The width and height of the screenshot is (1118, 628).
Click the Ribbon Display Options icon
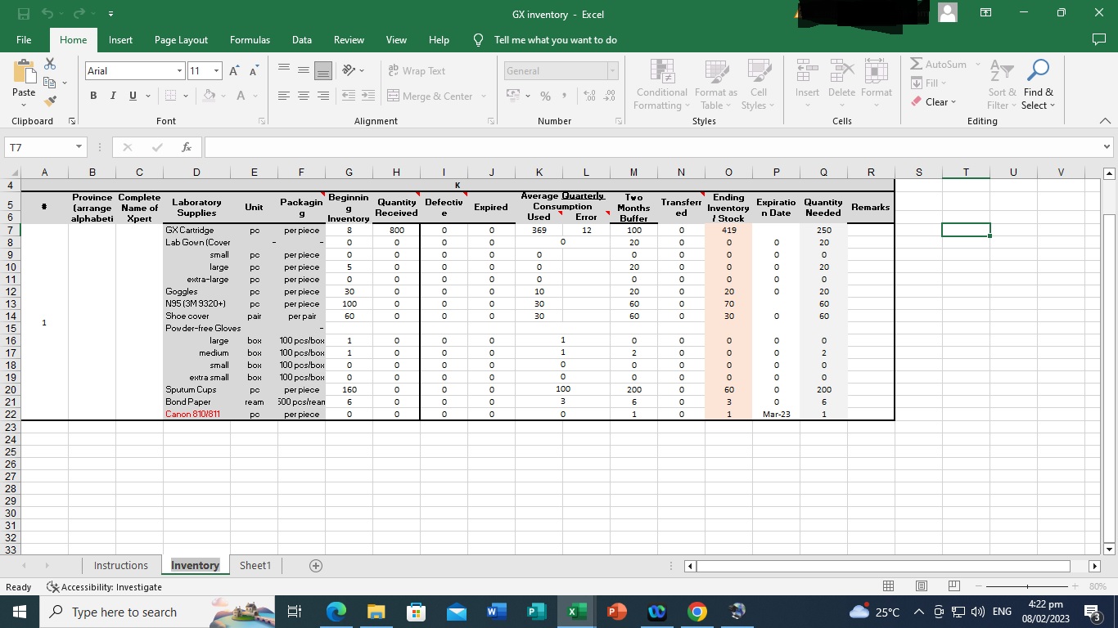[x=986, y=14]
